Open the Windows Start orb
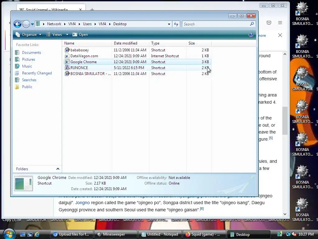Viewport: 318px width, 239px height. click(x=9, y=234)
